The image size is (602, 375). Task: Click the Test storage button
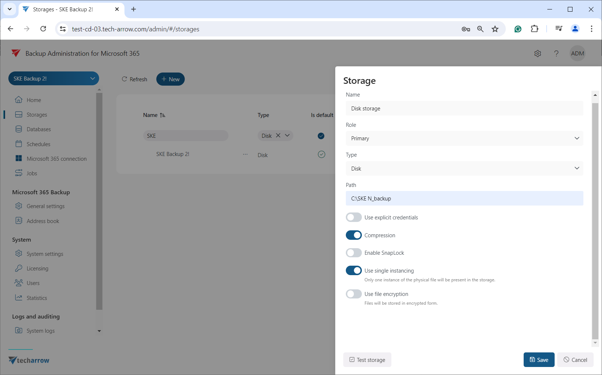(367, 360)
